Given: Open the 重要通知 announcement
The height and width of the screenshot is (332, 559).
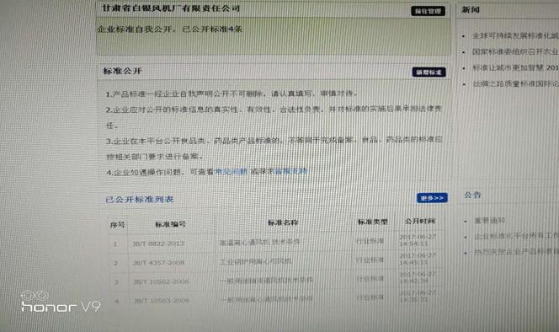Looking at the screenshot, I should pyautogui.click(x=489, y=221).
